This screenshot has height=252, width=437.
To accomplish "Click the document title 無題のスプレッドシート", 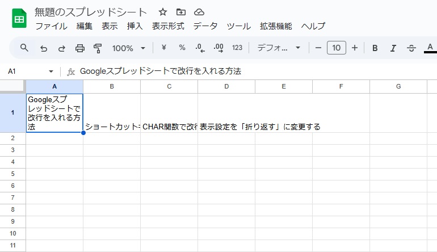I will pos(91,12).
